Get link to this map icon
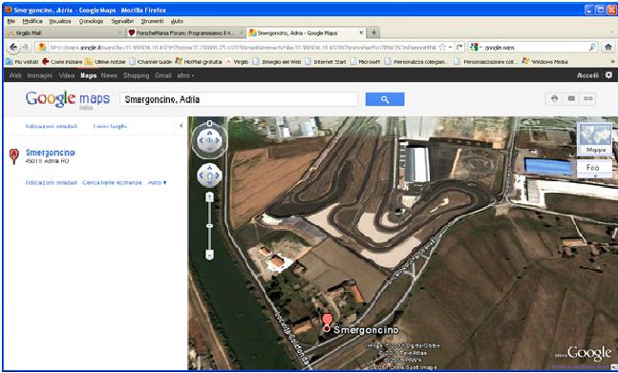The height and width of the screenshot is (373, 618). tap(587, 98)
